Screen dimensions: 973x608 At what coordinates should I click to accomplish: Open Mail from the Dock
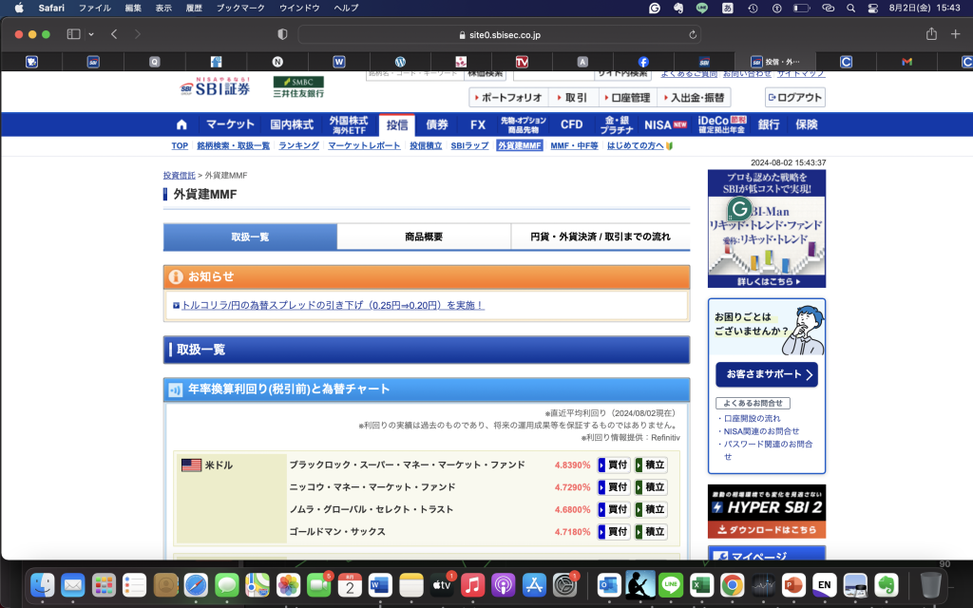pos(73,585)
